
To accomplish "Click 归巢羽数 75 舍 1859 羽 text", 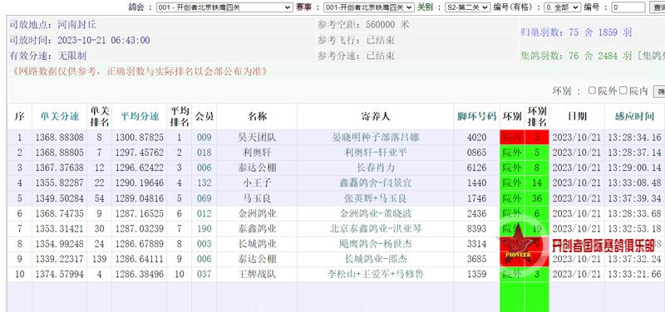I will [x=576, y=32].
